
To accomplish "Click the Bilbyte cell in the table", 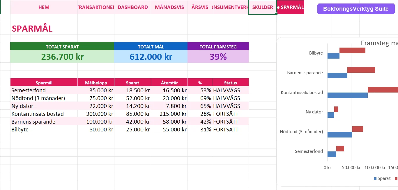I will [x=44, y=129].
